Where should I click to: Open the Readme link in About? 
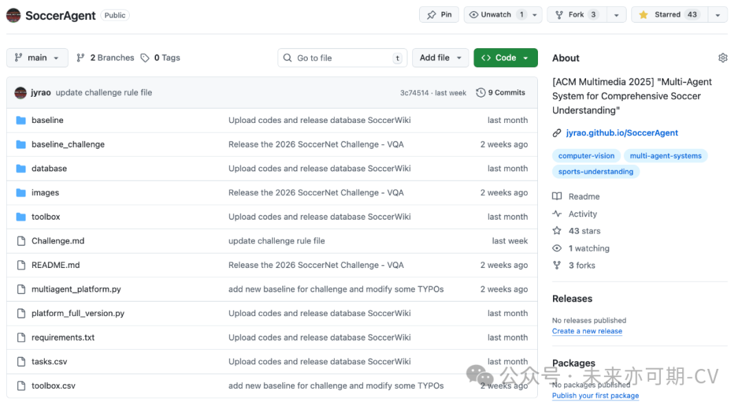point(584,196)
